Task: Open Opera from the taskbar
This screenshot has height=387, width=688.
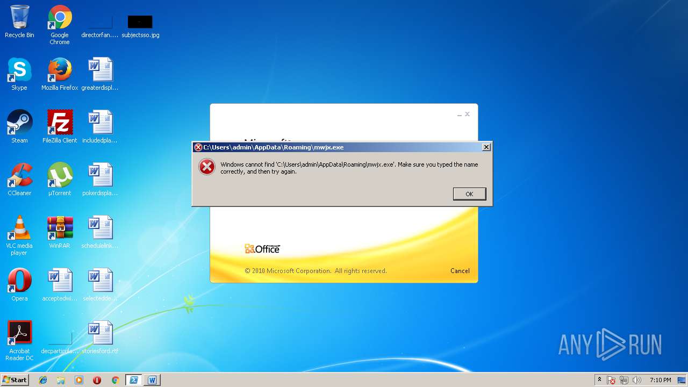Action: (97, 380)
